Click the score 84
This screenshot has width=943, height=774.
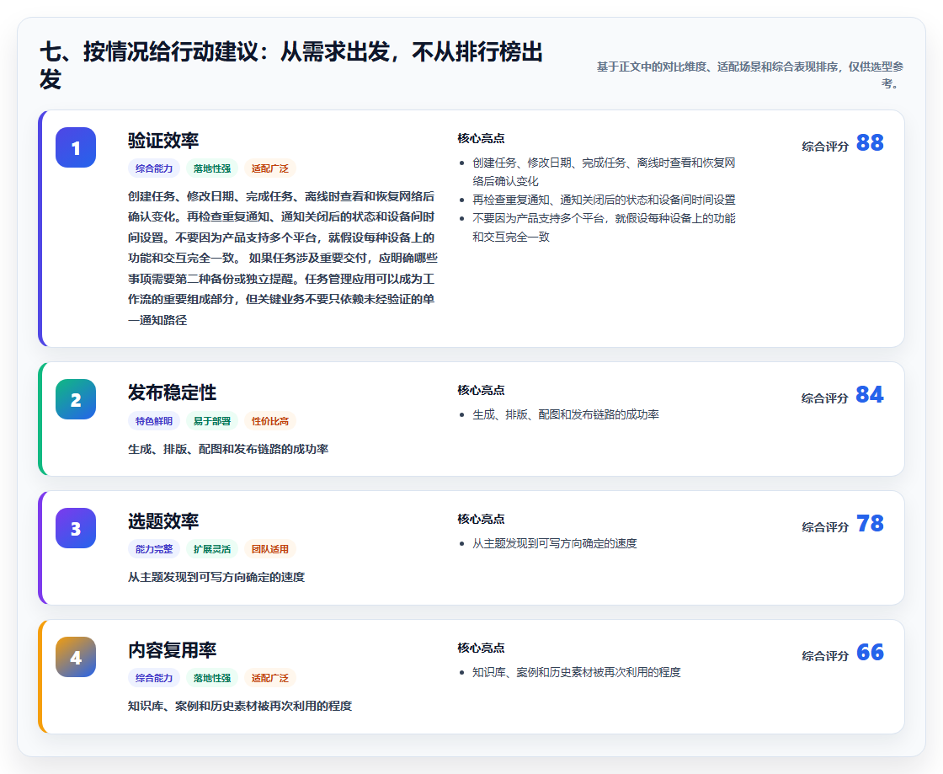pyautogui.click(x=870, y=394)
